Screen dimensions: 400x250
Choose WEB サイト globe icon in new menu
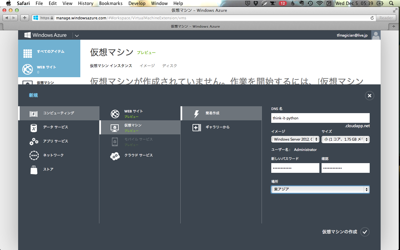(115, 114)
